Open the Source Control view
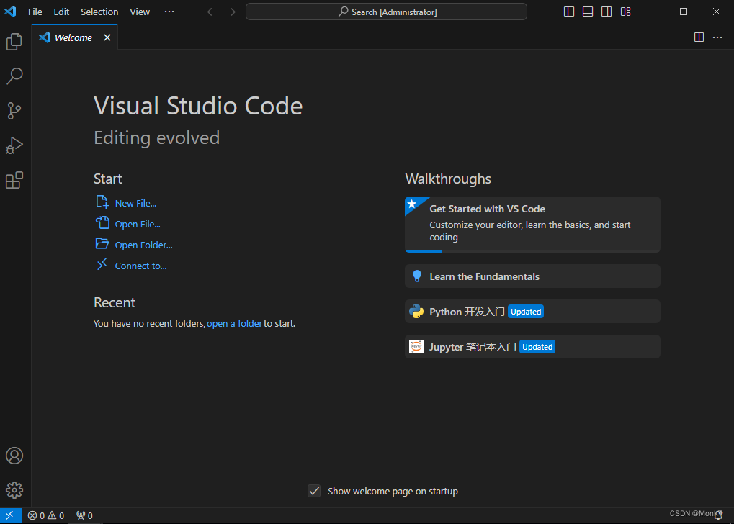The image size is (734, 524). [x=14, y=110]
